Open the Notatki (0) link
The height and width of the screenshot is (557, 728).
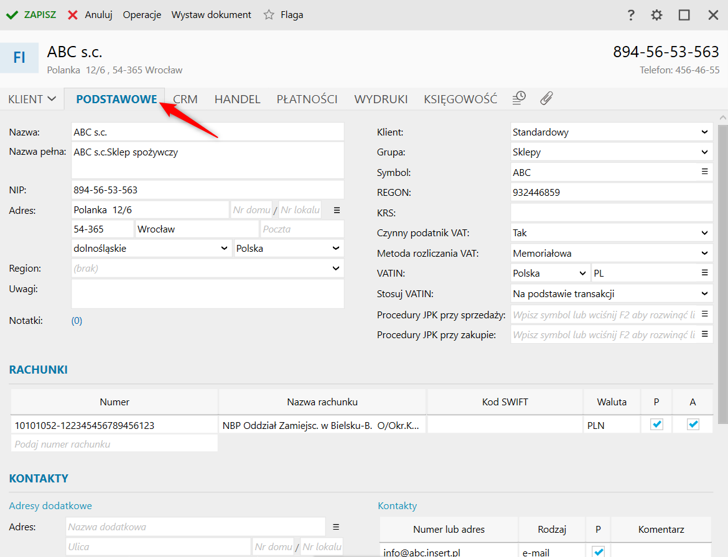[x=77, y=321]
